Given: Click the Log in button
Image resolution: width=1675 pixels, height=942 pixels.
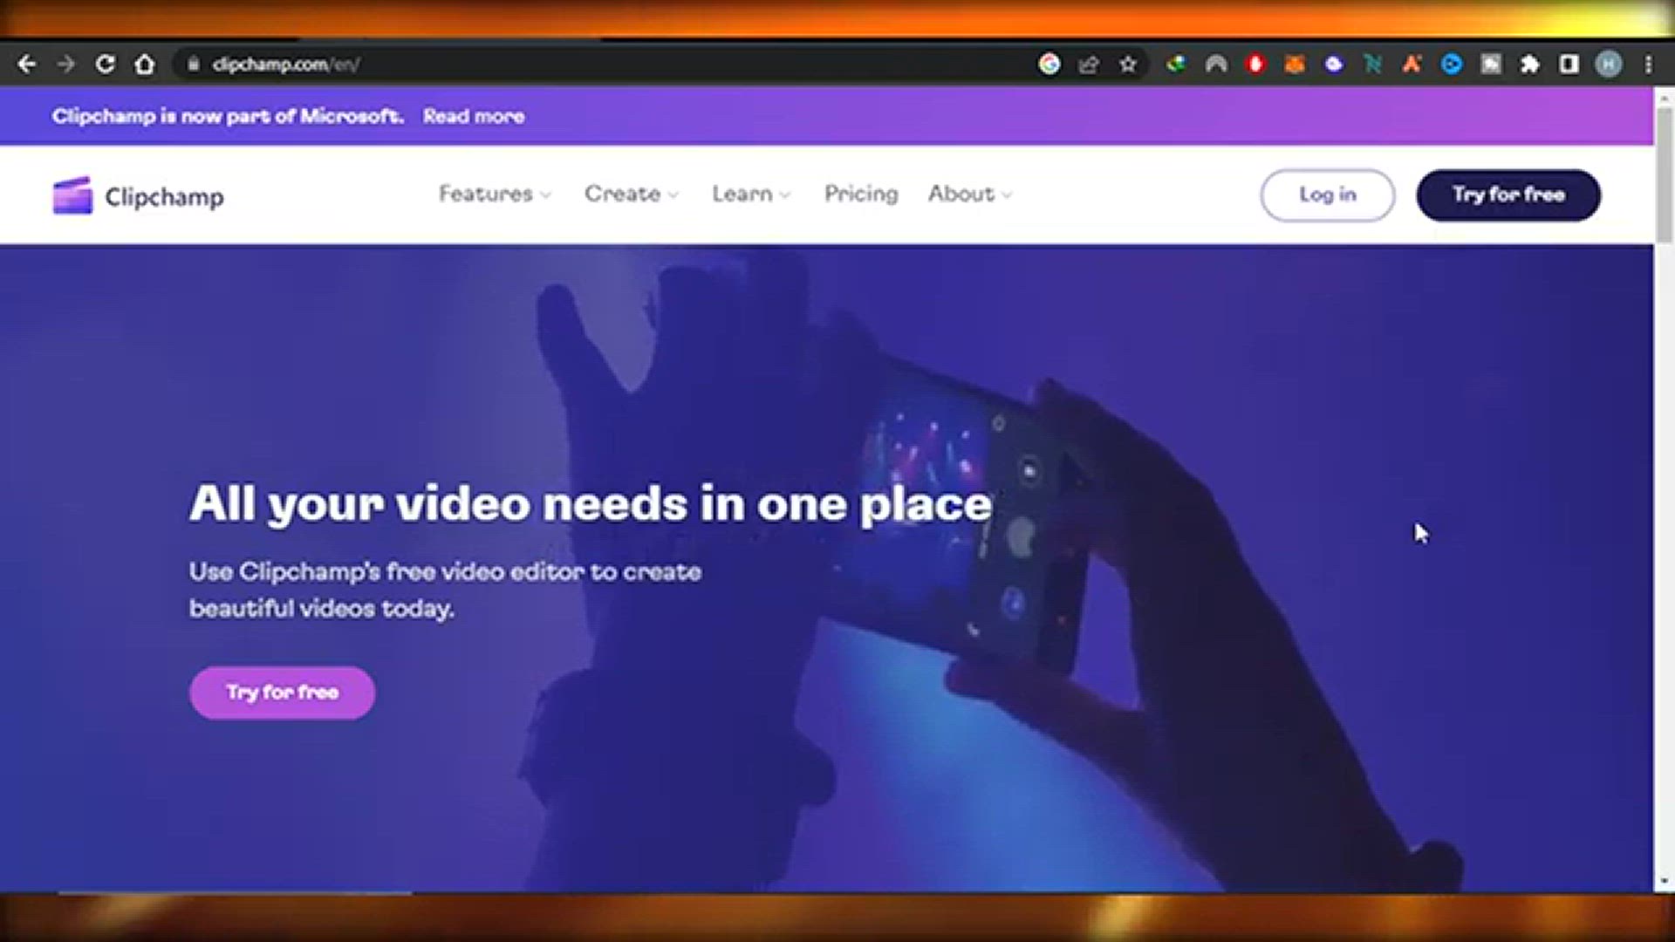Looking at the screenshot, I should point(1327,195).
